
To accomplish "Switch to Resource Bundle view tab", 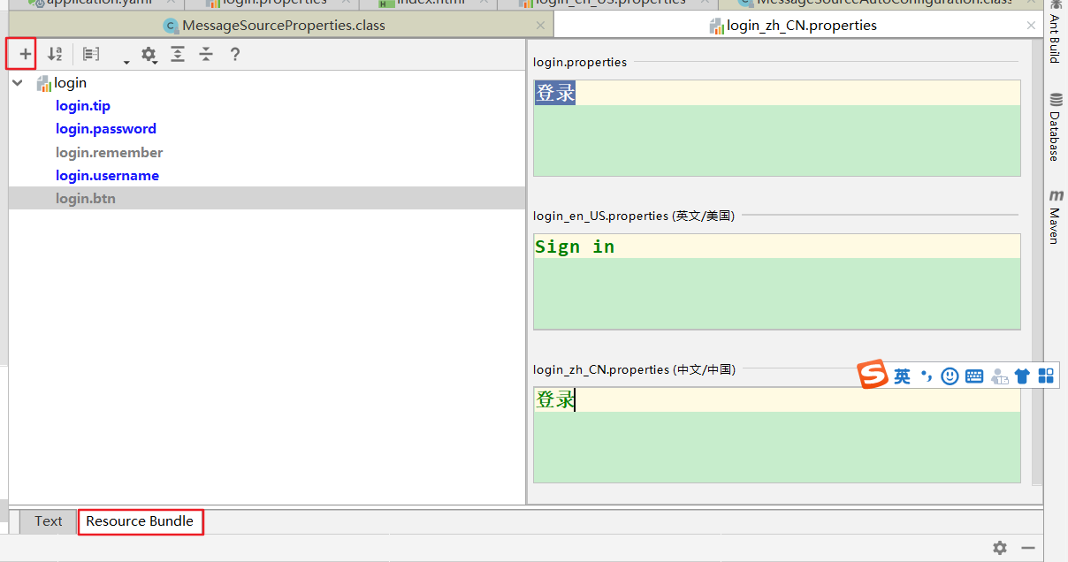I will 140,521.
